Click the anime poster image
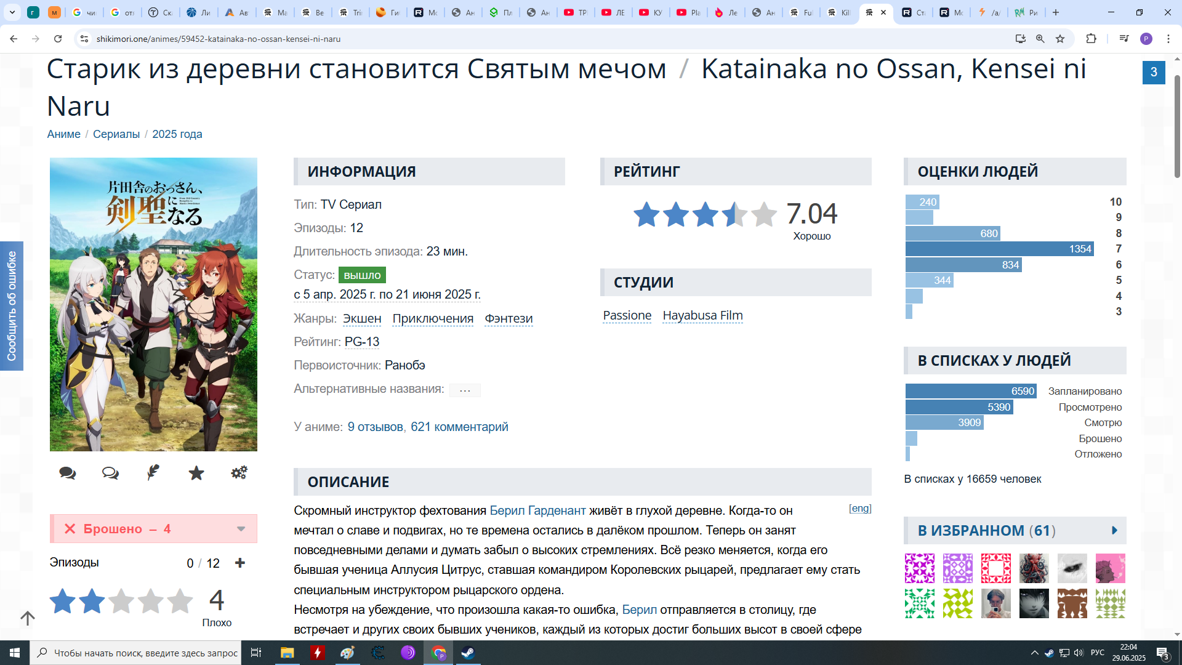Image resolution: width=1182 pixels, height=665 pixels. [153, 304]
